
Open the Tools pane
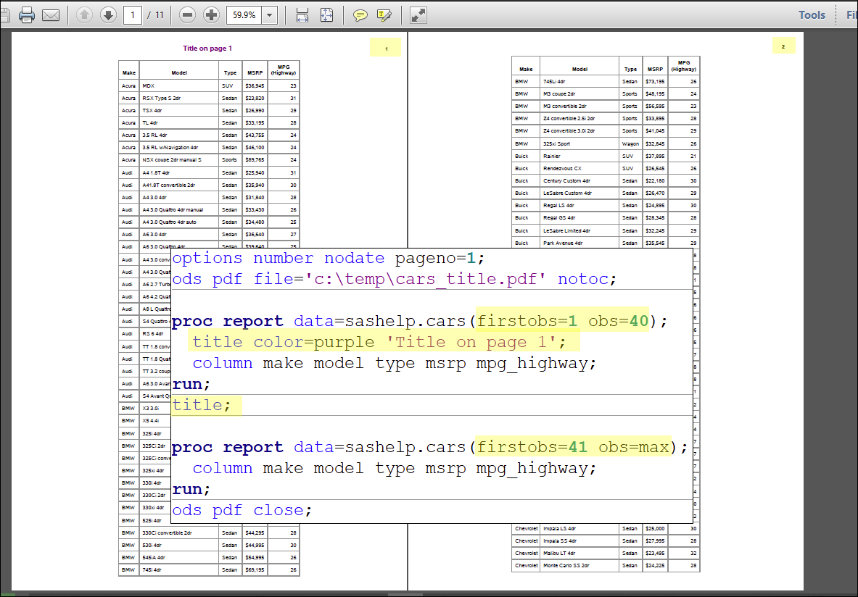pos(812,15)
